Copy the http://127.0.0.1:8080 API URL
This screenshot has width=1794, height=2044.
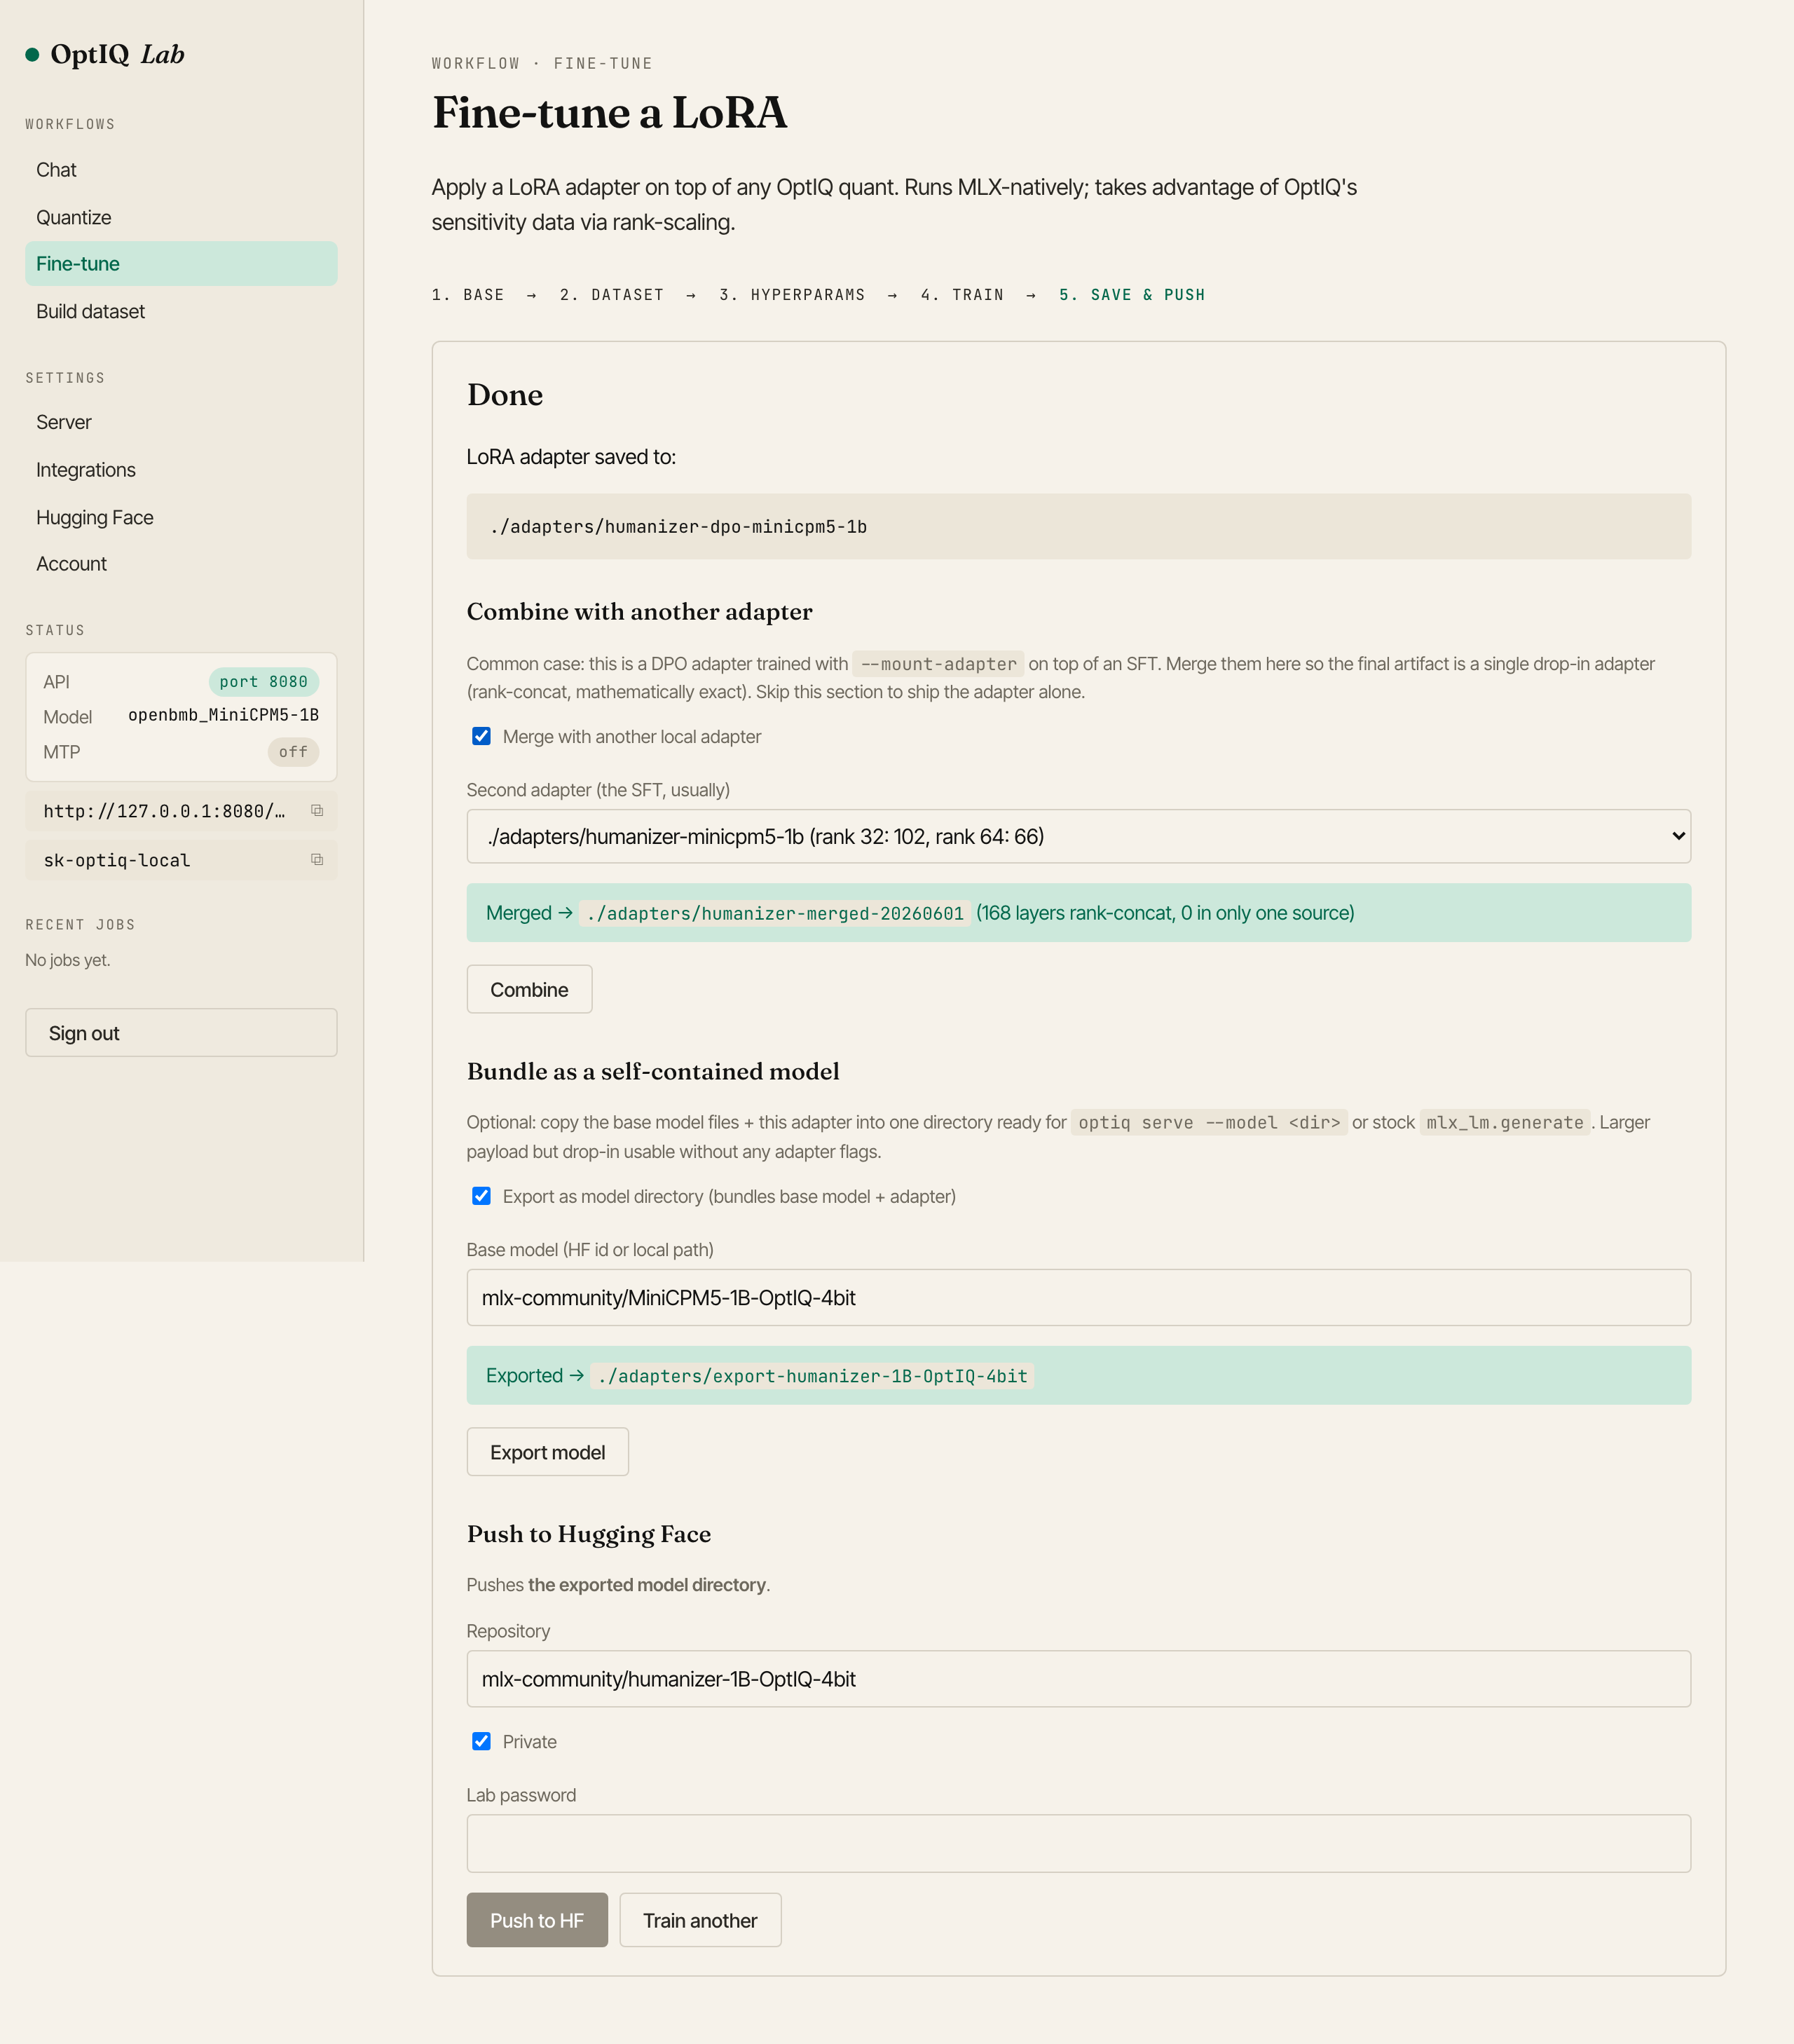[x=317, y=811]
